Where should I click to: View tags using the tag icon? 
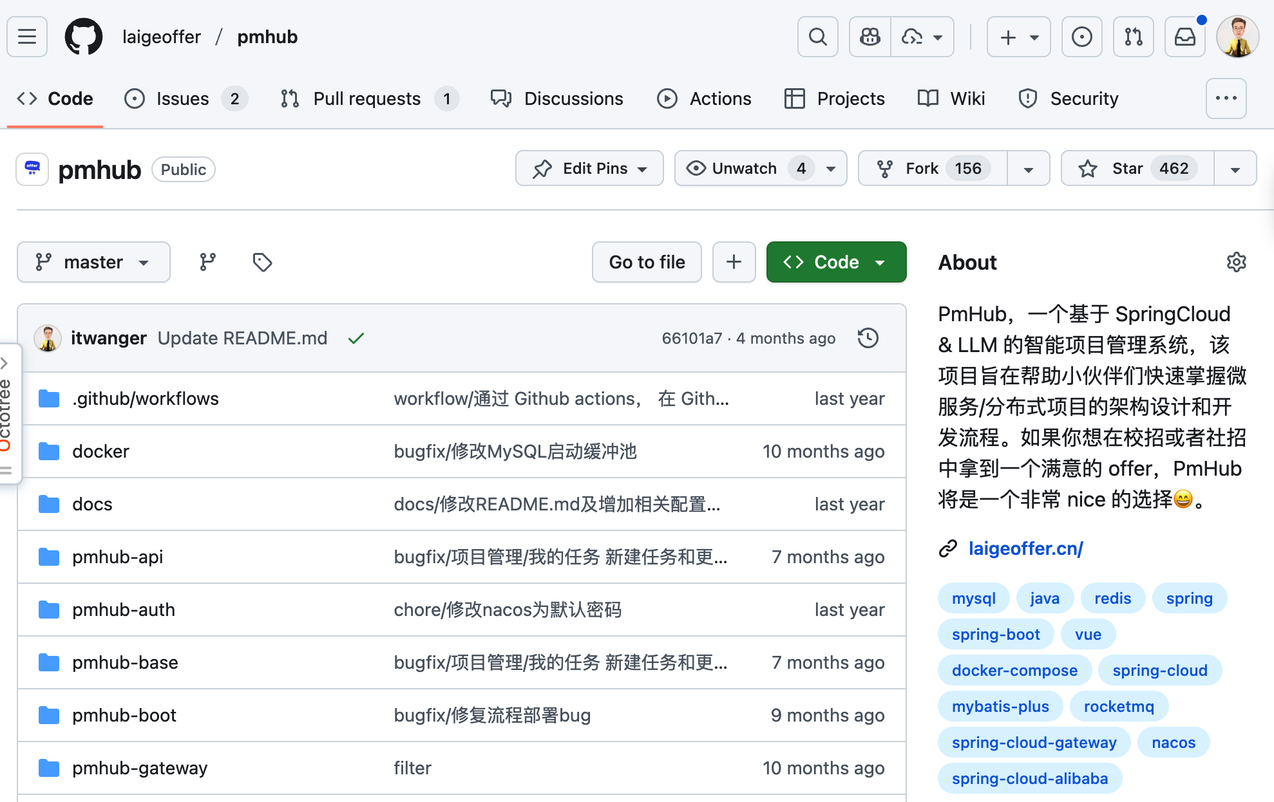[x=262, y=262]
